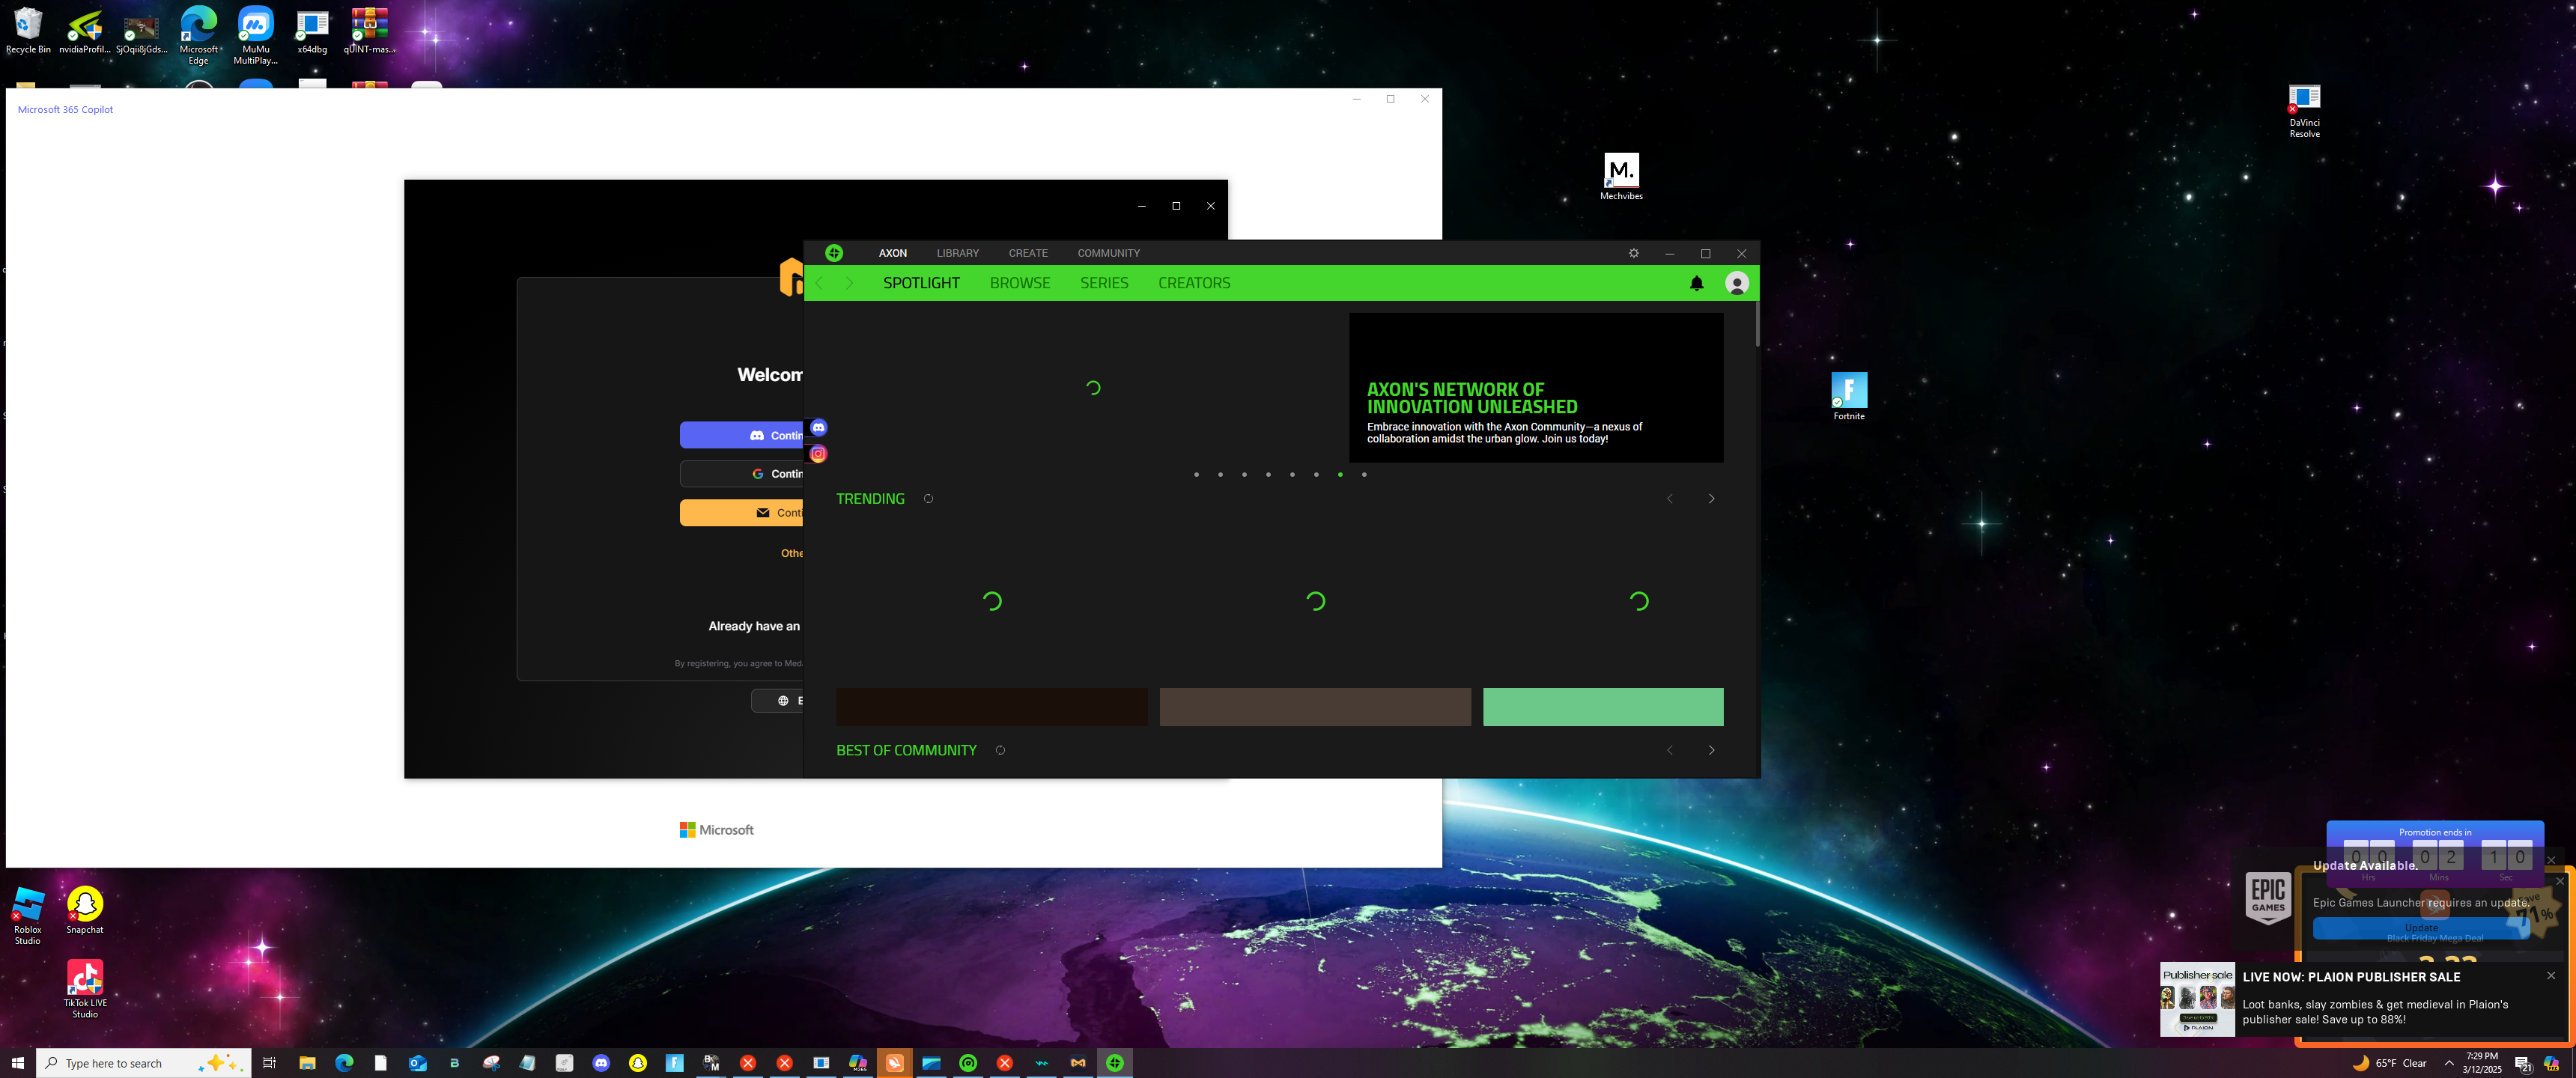Open the Recycle Bin desktop icon
Screen dimensions: 2576x1078
(x=28, y=30)
